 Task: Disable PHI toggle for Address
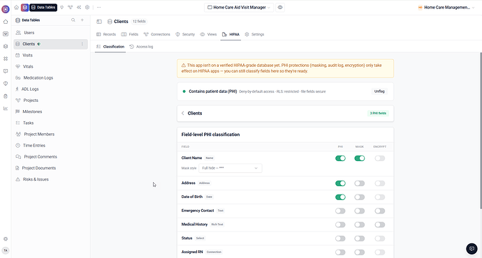tap(340, 183)
